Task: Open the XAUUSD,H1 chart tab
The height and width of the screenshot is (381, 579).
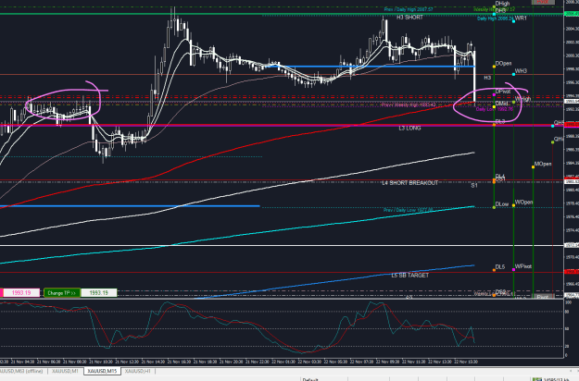Action: pyautogui.click(x=137, y=371)
